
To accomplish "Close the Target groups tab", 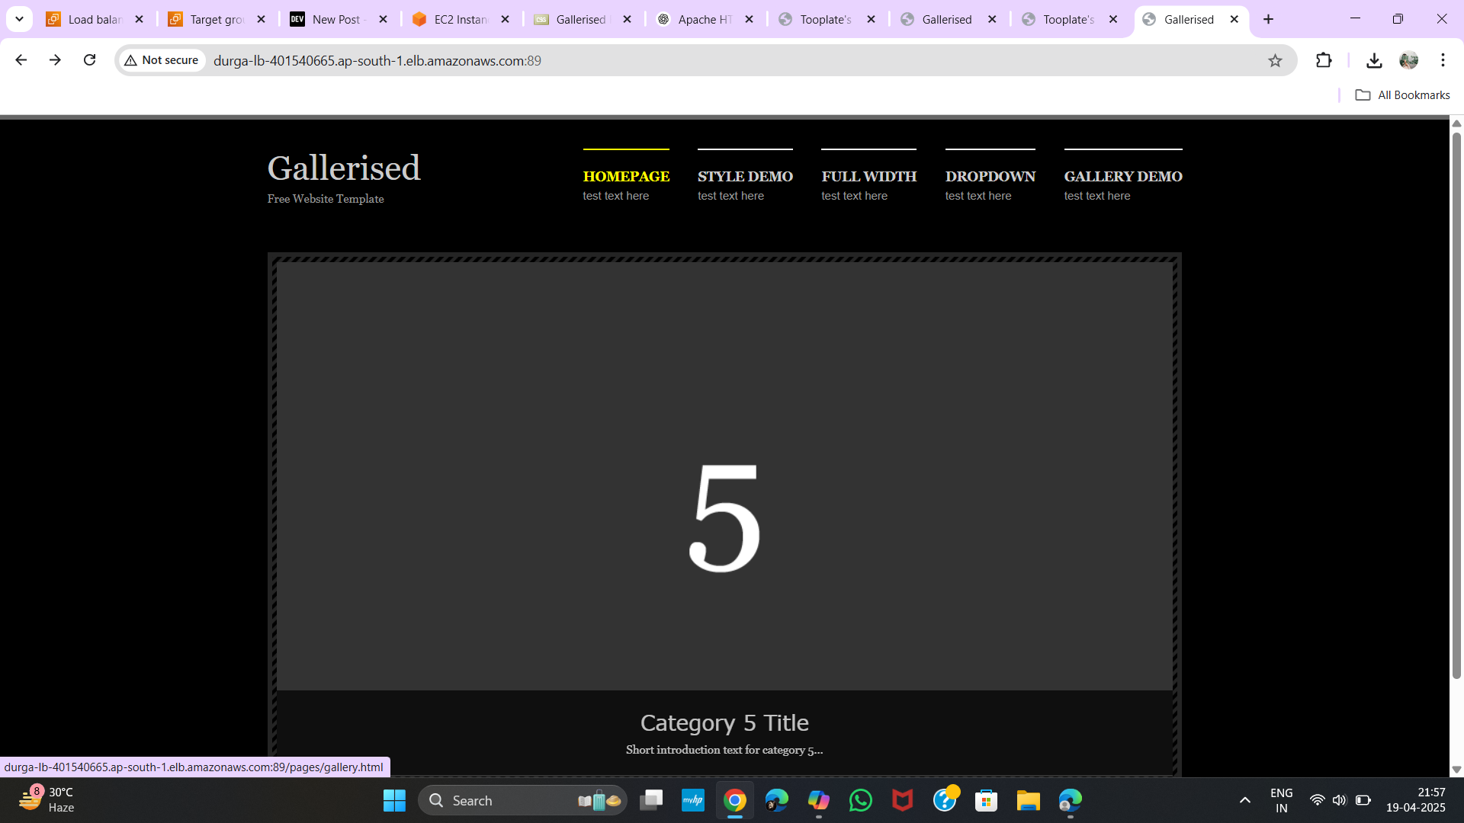I will (x=261, y=19).
